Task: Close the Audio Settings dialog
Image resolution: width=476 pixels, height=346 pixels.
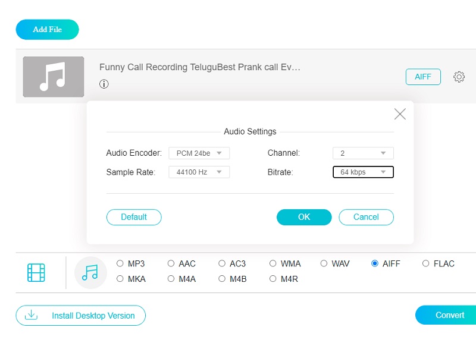Action: click(399, 114)
